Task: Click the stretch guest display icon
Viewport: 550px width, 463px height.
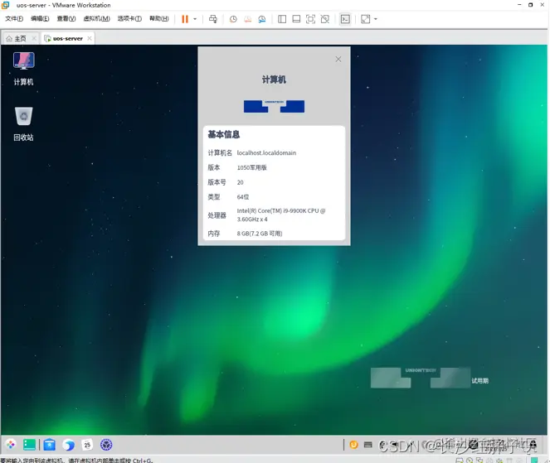Action: [x=365, y=19]
